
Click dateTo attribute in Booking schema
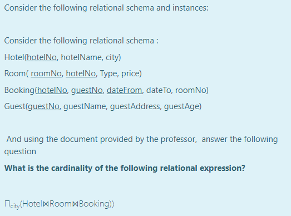click(159, 90)
